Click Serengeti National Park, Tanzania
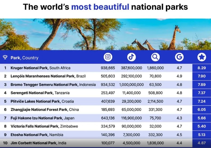The height and width of the screenshot is (148, 211). click(40, 93)
